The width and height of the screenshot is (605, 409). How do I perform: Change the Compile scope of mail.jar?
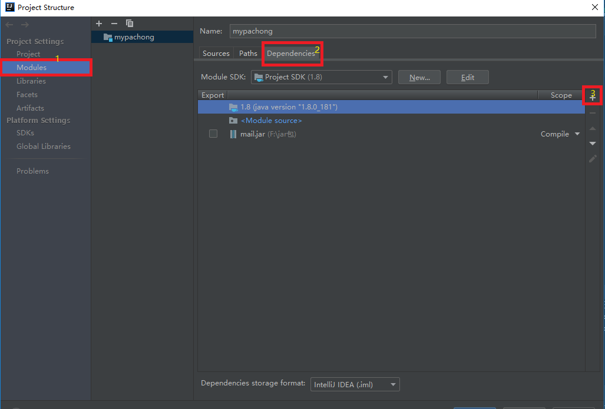click(x=560, y=134)
